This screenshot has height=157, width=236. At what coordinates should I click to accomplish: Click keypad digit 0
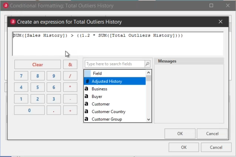point(29,110)
